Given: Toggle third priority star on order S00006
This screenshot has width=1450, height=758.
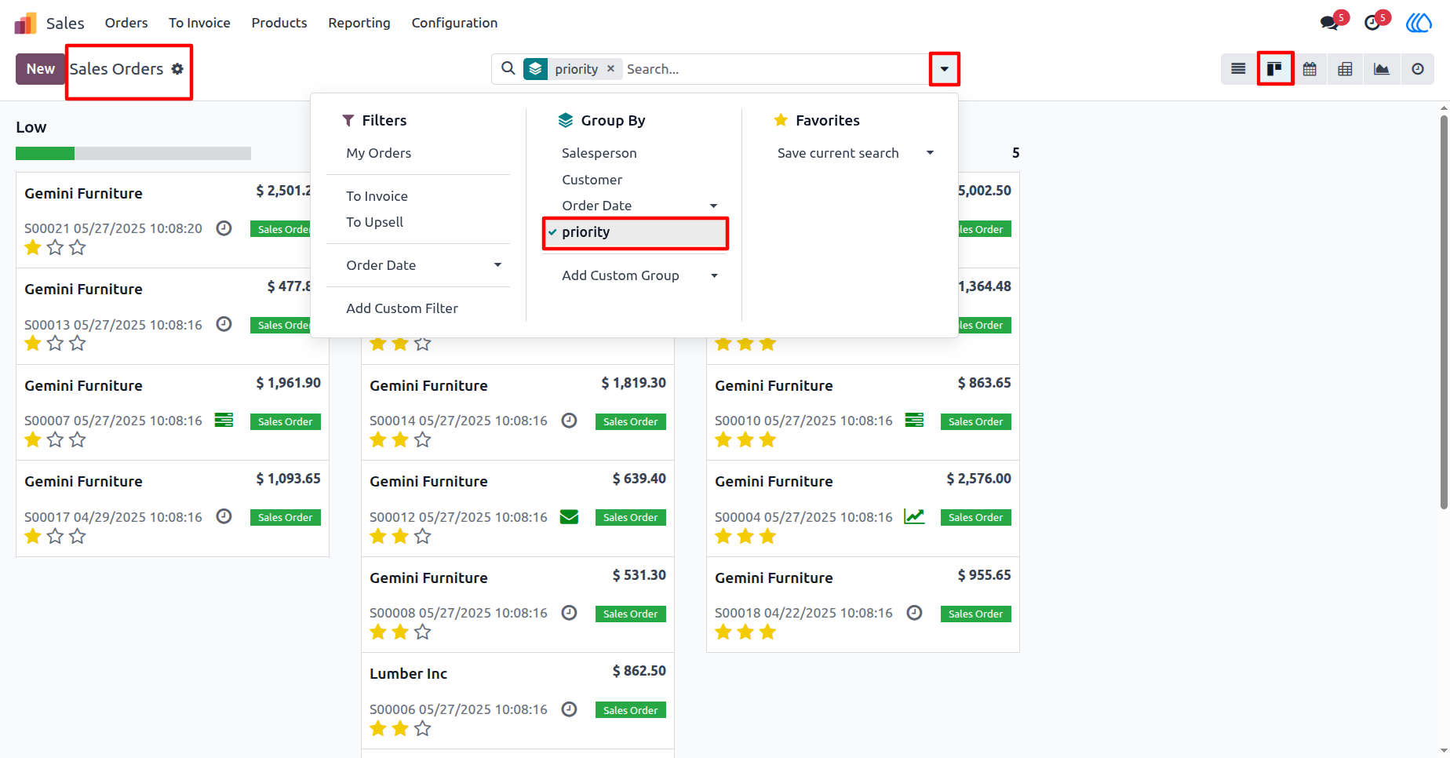Looking at the screenshot, I should pyautogui.click(x=422, y=728).
